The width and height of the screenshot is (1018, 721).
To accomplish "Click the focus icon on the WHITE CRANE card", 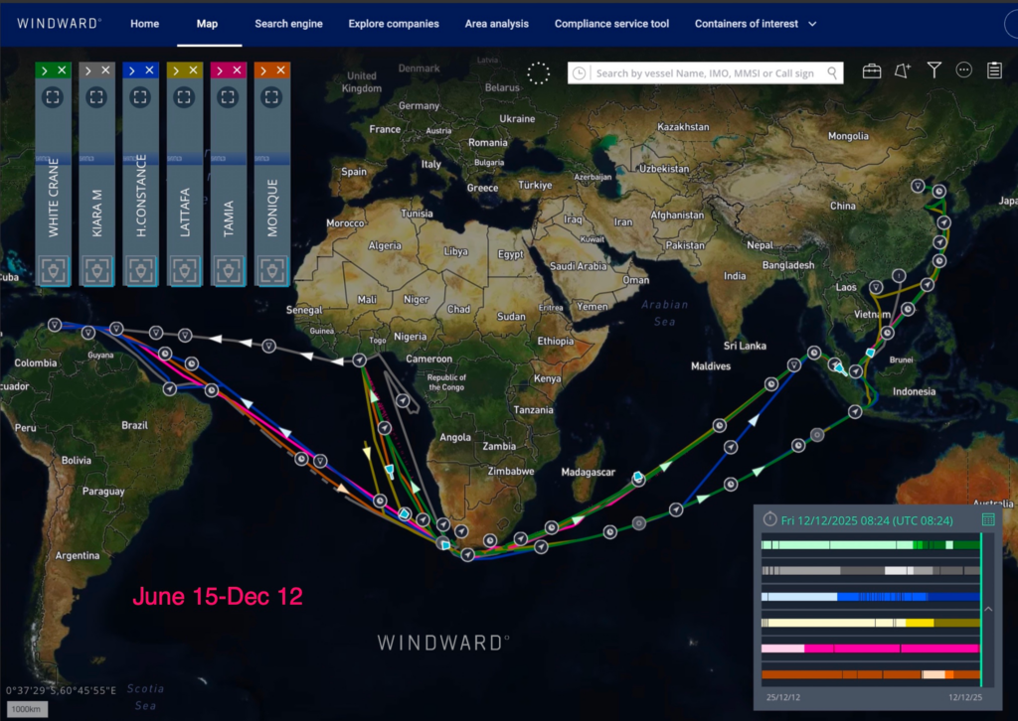I will [53, 97].
